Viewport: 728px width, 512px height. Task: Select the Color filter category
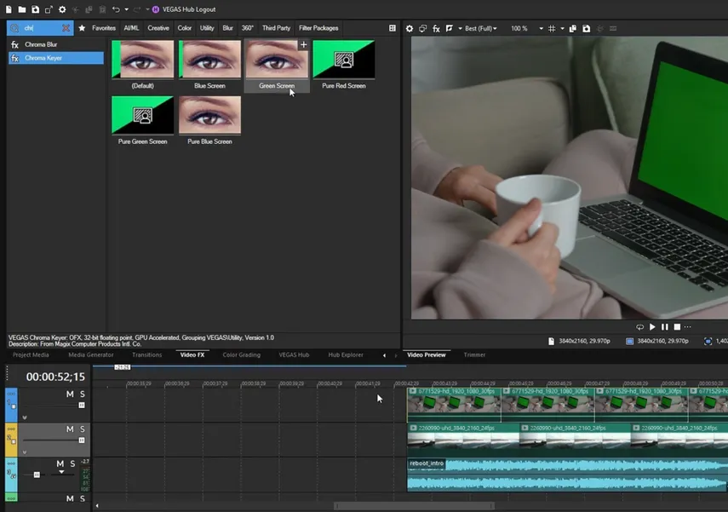pyautogui.click(x=184, y=28)
